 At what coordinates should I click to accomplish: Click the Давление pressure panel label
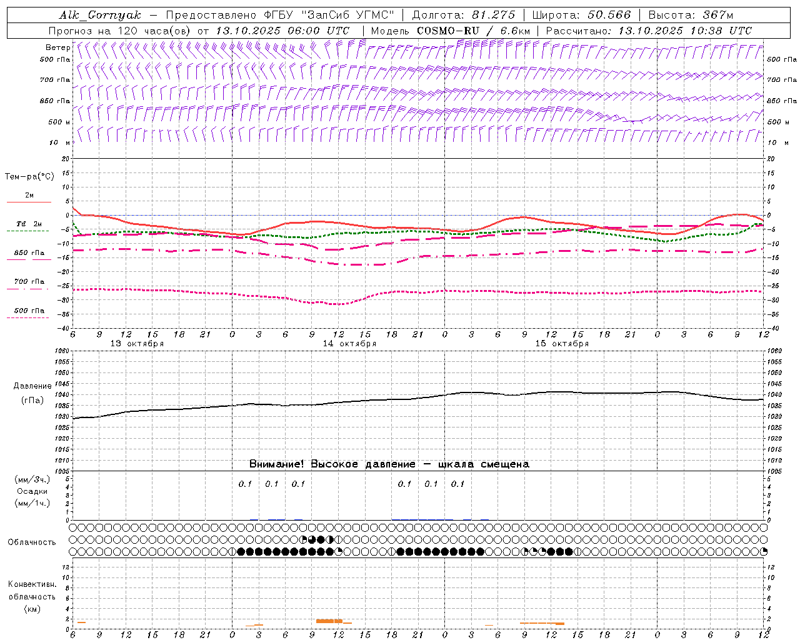tap(32, 386)
